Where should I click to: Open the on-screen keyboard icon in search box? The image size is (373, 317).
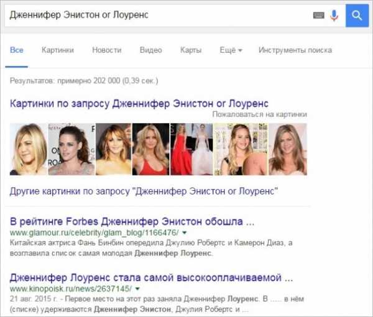coord(318,15)
